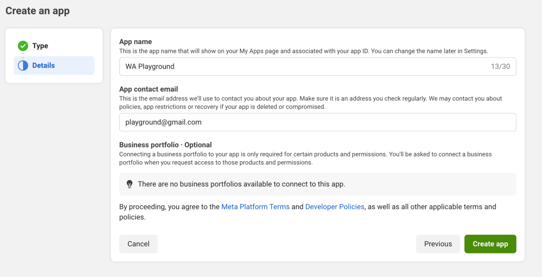Go back with the Previous button

pos(438,244)
